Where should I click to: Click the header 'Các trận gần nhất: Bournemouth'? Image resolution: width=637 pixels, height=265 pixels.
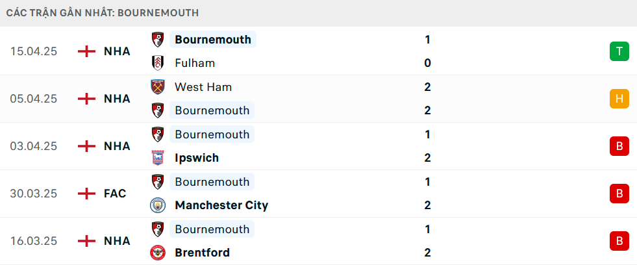click(x=103, y=13)
